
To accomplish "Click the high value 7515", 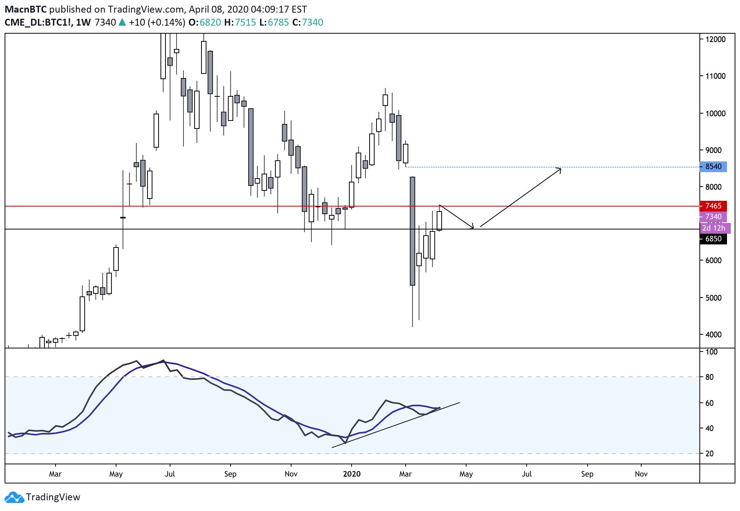I will pyautogui.click(x=246, y=23).
